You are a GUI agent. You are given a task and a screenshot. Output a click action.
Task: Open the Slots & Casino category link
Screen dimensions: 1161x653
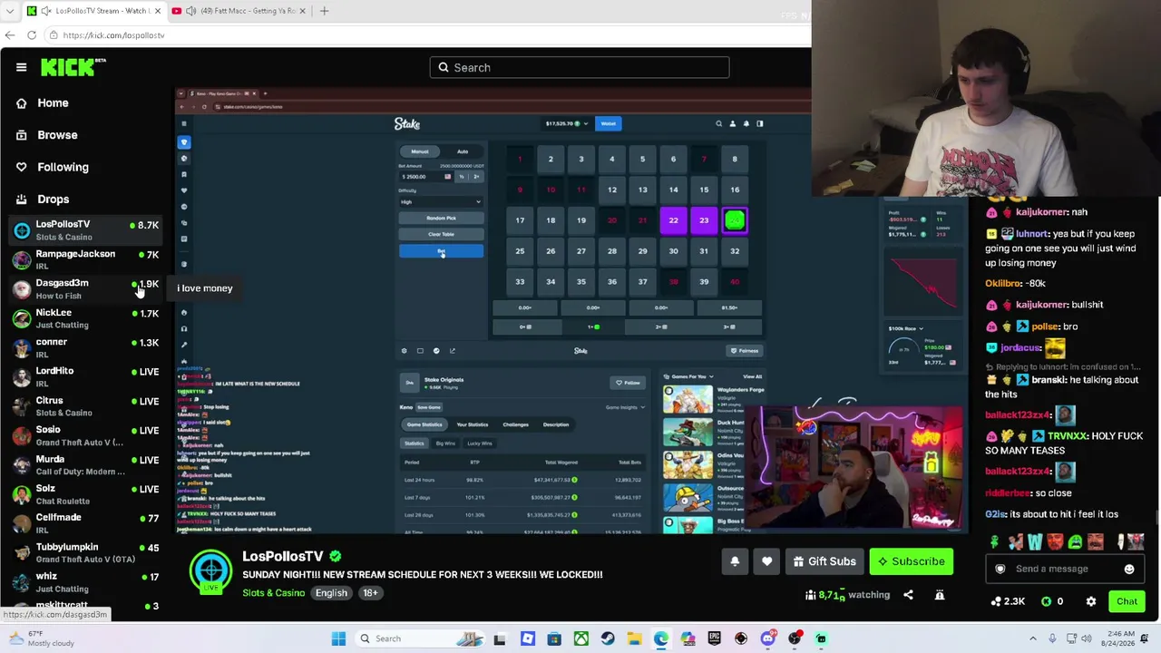pos(273,593)
